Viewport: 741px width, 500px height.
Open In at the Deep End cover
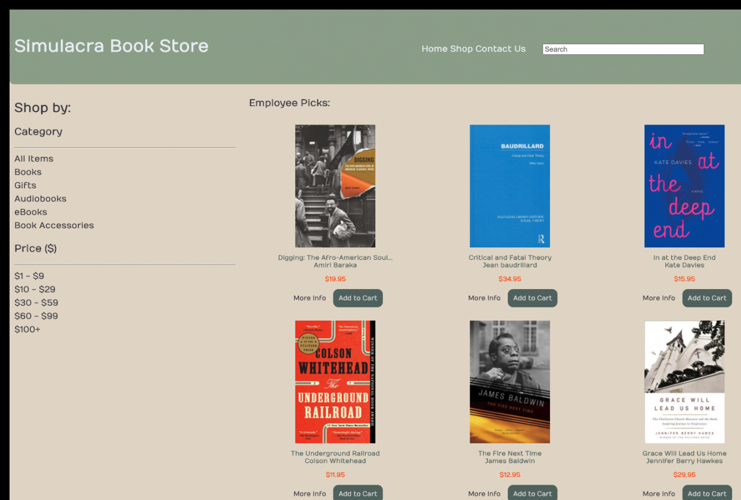pos(684,186)
